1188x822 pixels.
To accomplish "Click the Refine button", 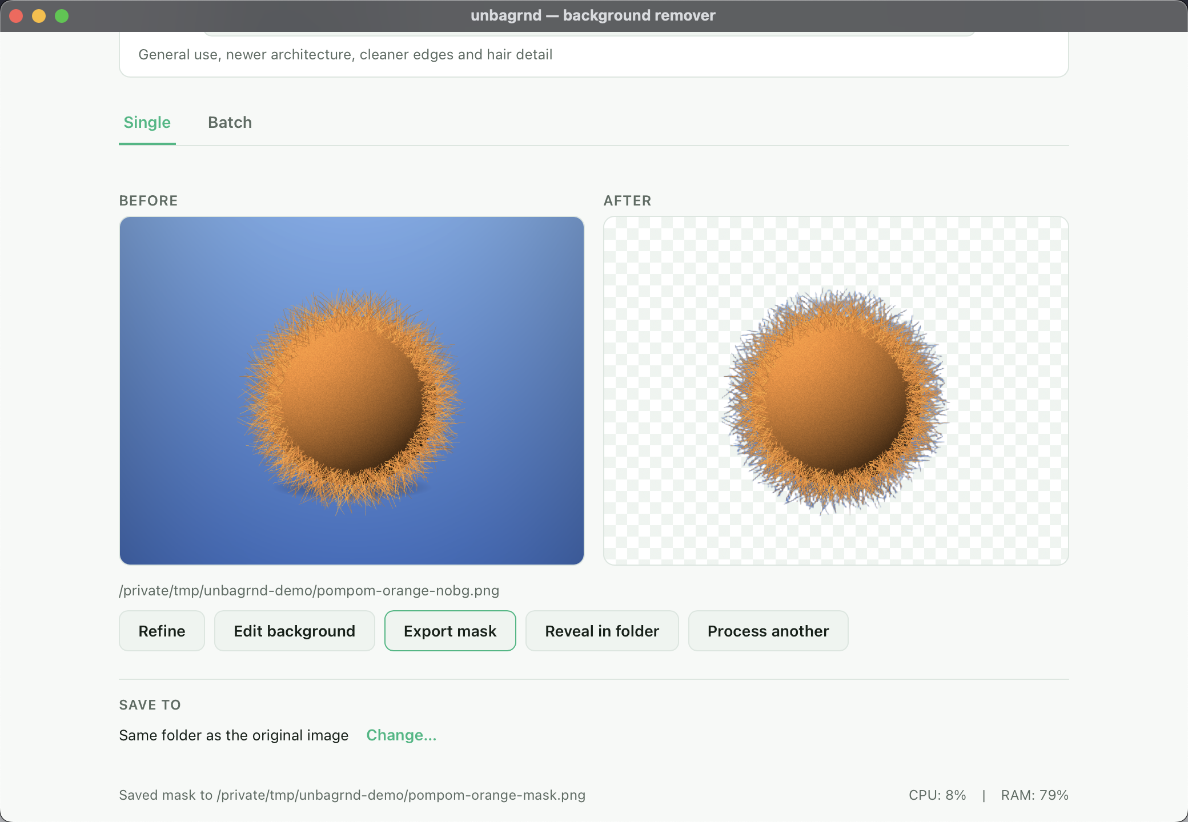I will pos(162,631).
